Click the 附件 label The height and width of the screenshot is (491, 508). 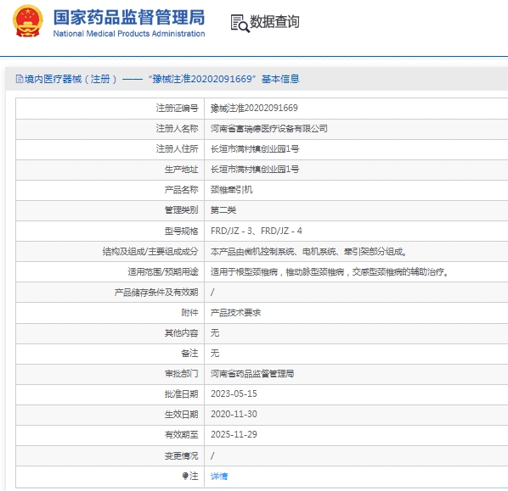189,312
